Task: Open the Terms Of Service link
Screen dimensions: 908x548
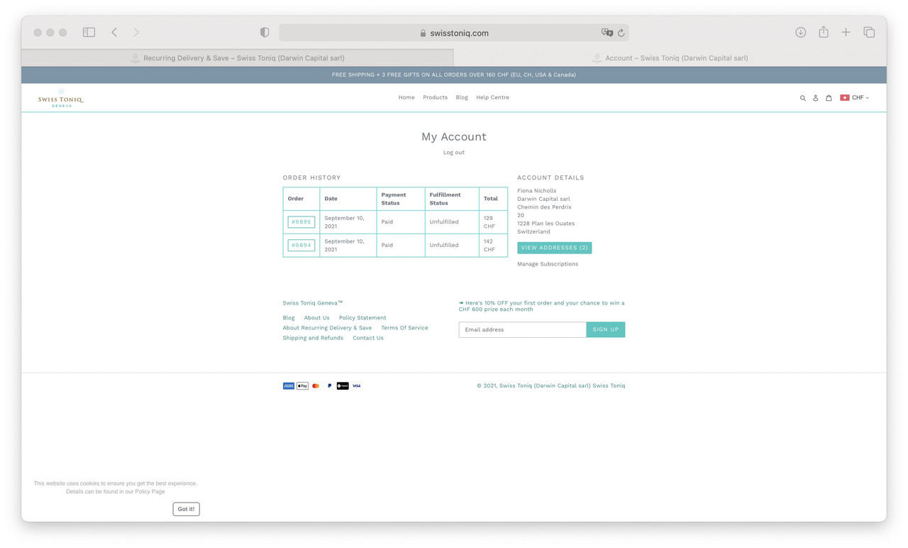Action: click(x=404, y=328)
